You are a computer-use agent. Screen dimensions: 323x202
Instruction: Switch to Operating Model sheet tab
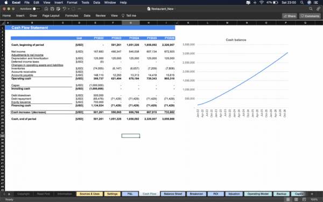coord(258,194)
